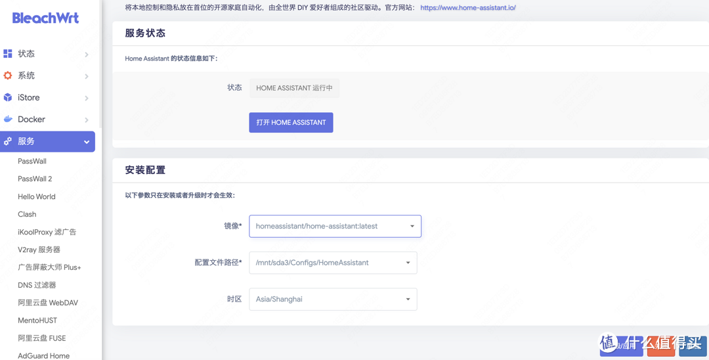The width and height of the screenshot is (709, 360).
Task: Open V2ray 服务器 page
Action: (x=39, y=250)
